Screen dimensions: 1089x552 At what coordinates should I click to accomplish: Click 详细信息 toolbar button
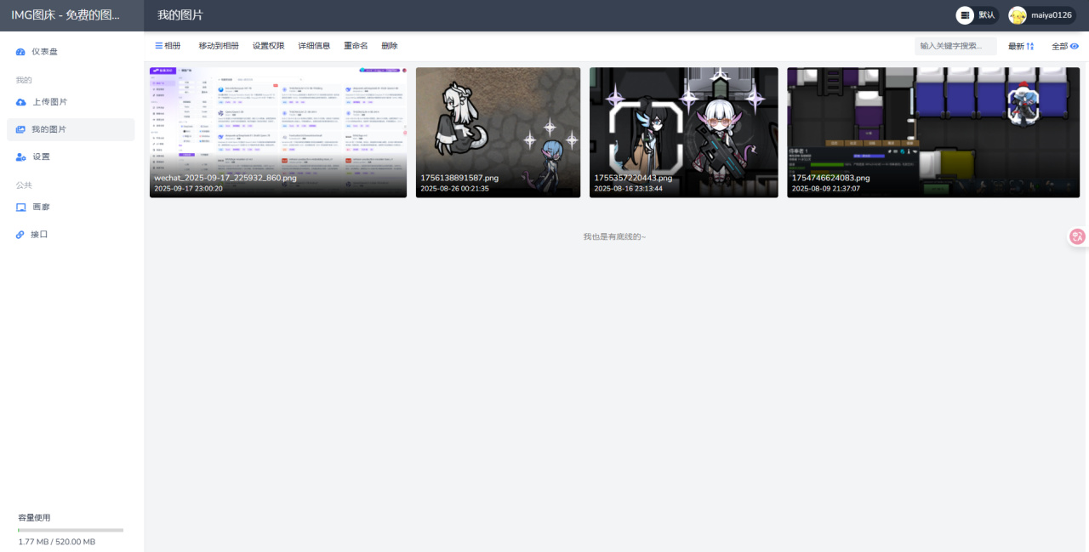[314, 46]
